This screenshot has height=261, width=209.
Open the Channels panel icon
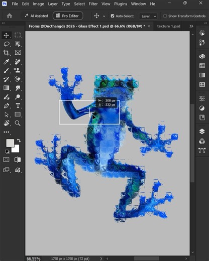point(202,141)
